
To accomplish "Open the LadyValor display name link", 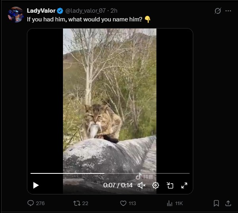I will pos(41,11).
